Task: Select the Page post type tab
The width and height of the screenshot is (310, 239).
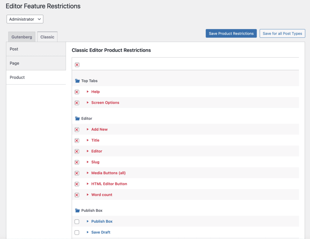Action: 14,63
